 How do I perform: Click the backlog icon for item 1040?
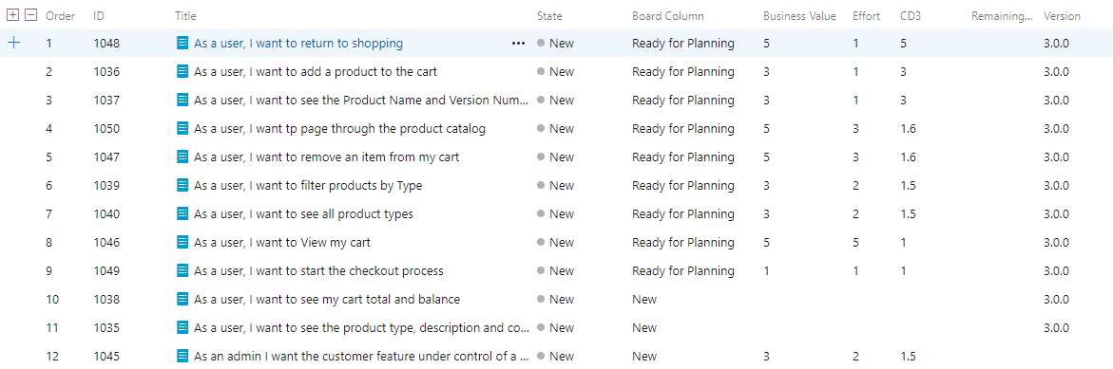182,213
